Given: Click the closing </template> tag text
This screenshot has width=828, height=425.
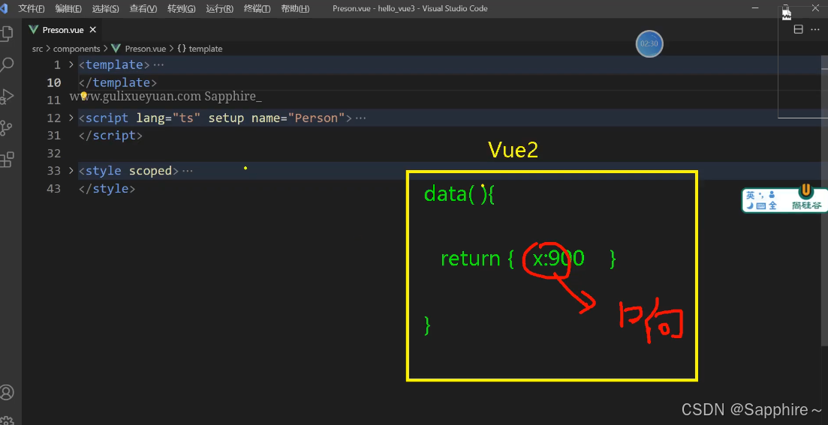Looking at the screenshot, I should [117, 82].
